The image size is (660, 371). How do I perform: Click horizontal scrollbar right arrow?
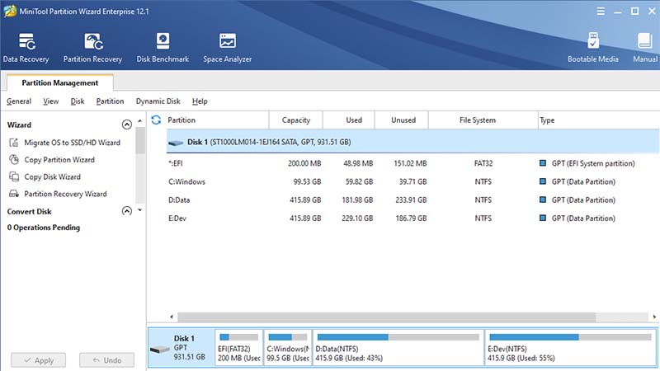(654, 317)
